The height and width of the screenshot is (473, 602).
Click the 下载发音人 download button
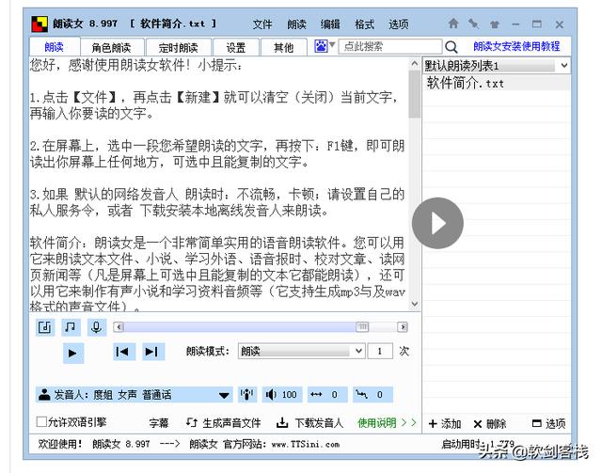click(x=309, y=423)
